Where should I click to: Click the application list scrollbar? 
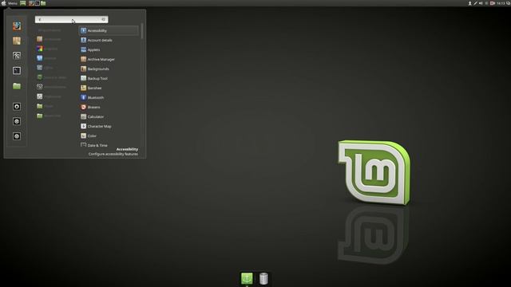pyautogui.click(x=142, y=31)
